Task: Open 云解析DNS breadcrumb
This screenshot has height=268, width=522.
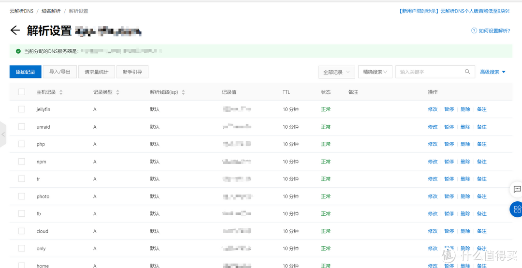Action: [22, 11]
